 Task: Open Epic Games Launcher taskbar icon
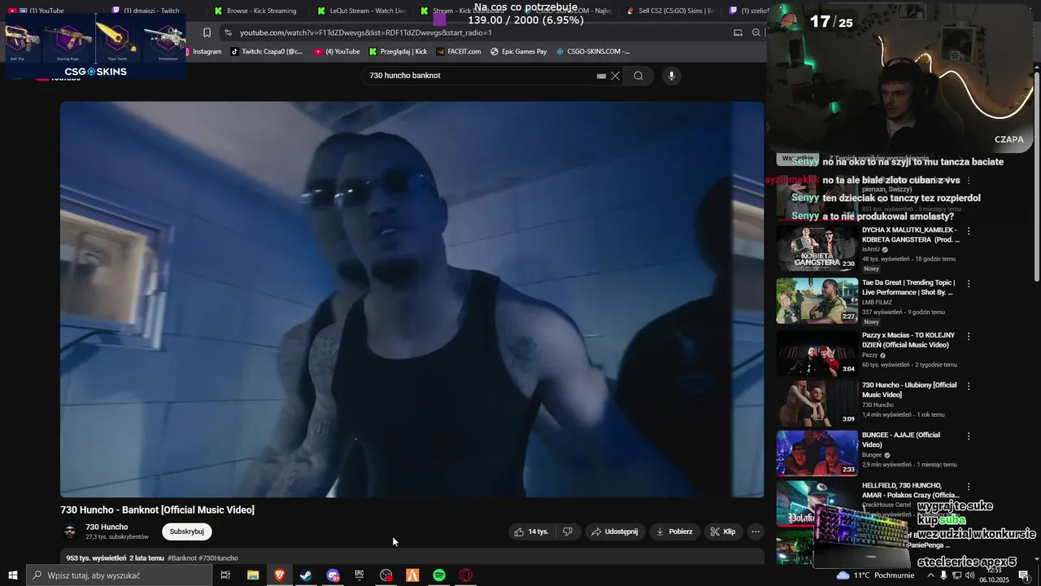(359, 575)
